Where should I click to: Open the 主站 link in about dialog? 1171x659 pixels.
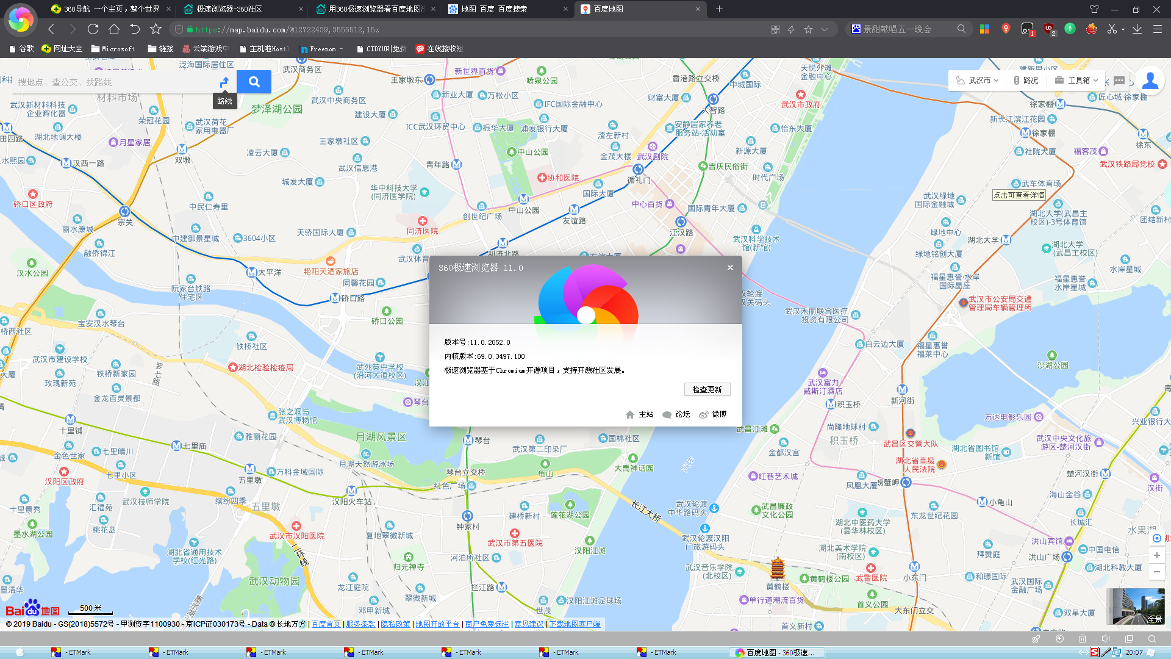pyautogui.click(x=639, y=414)
